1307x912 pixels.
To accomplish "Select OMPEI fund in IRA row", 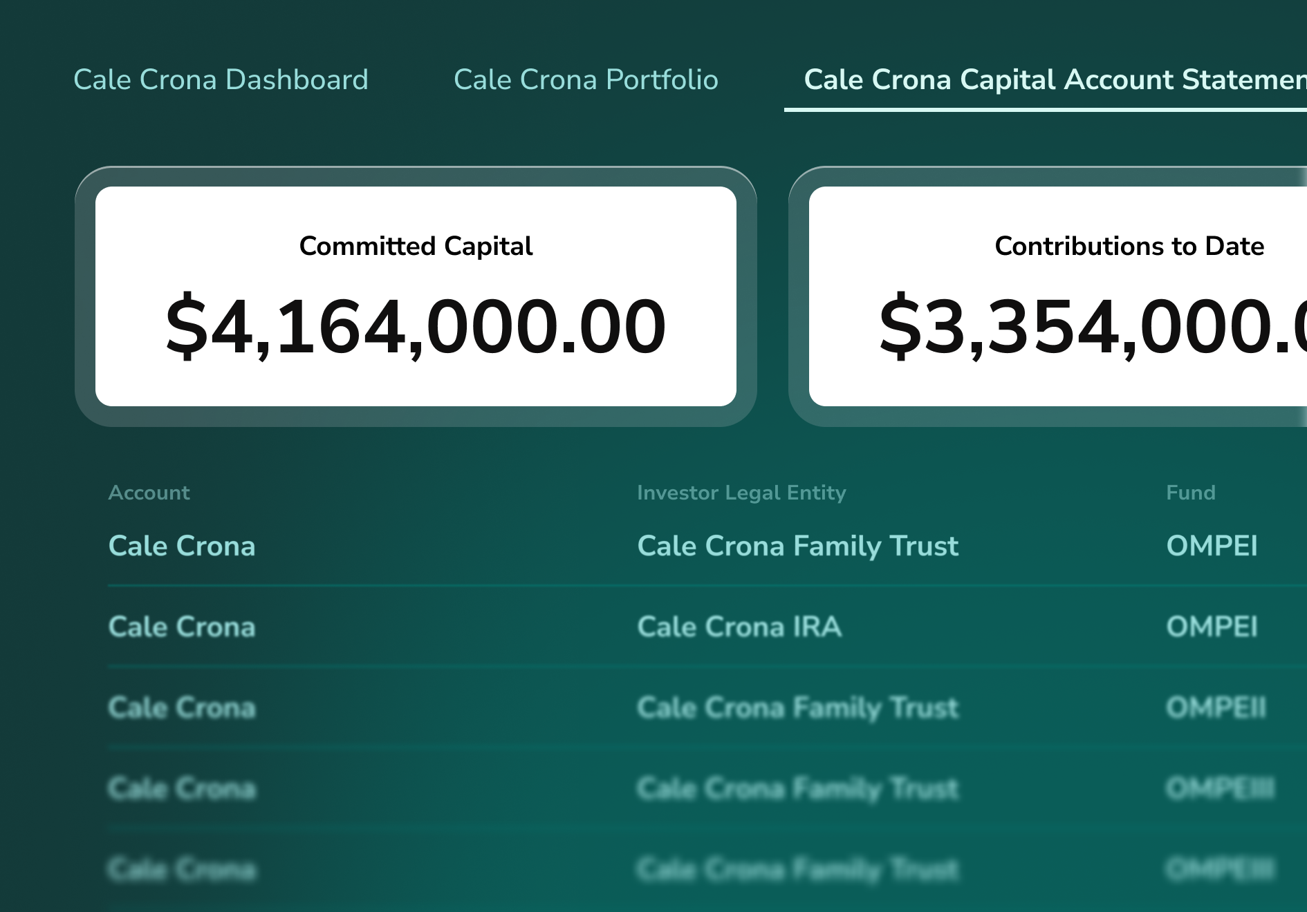I will click(1212, 627).
